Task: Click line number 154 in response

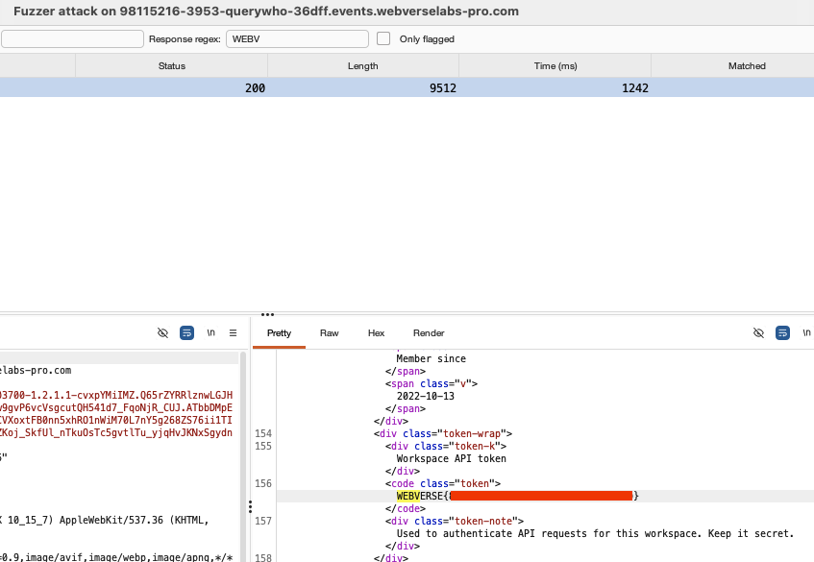Action: coord(263,433)
